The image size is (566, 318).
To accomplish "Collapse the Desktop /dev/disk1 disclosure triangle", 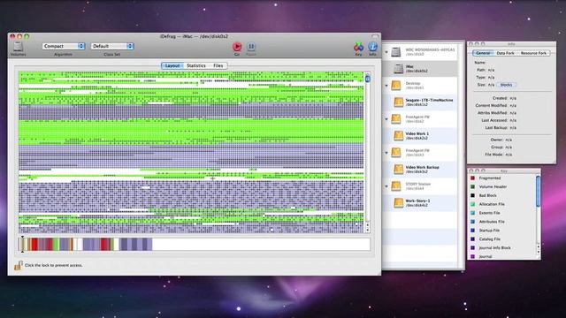I will (x=386, y=86).
